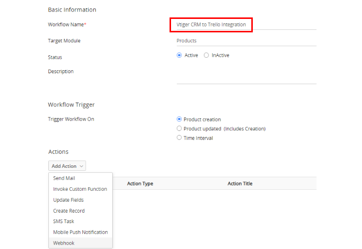Choose Product creation trigger option

pyautogui.click(x=179, y=119)
